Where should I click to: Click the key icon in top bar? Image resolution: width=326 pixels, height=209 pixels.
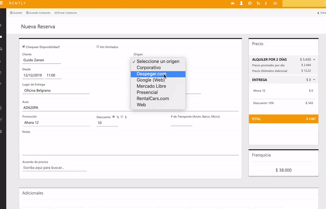coord(258,3)
